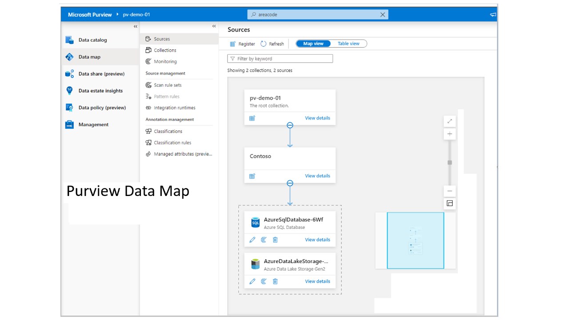Click the Data share icon
This screenshot has height=320, width=569.
pyautogui.click(x=69, y=74)
